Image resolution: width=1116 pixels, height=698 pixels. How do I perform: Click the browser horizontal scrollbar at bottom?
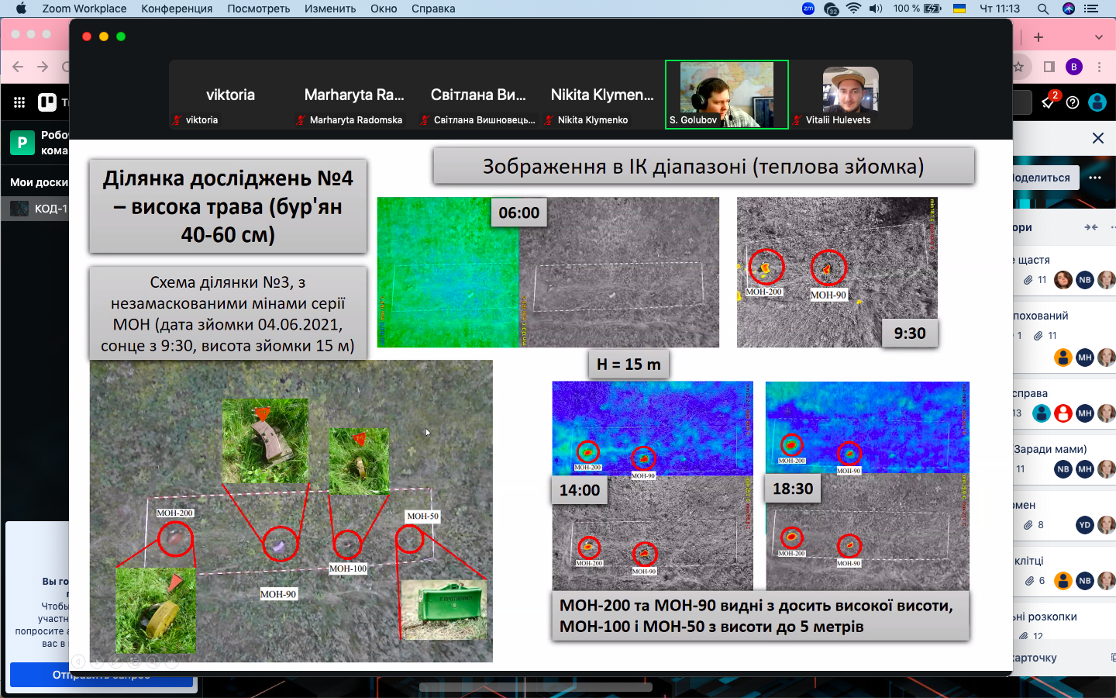pos(536,687)
